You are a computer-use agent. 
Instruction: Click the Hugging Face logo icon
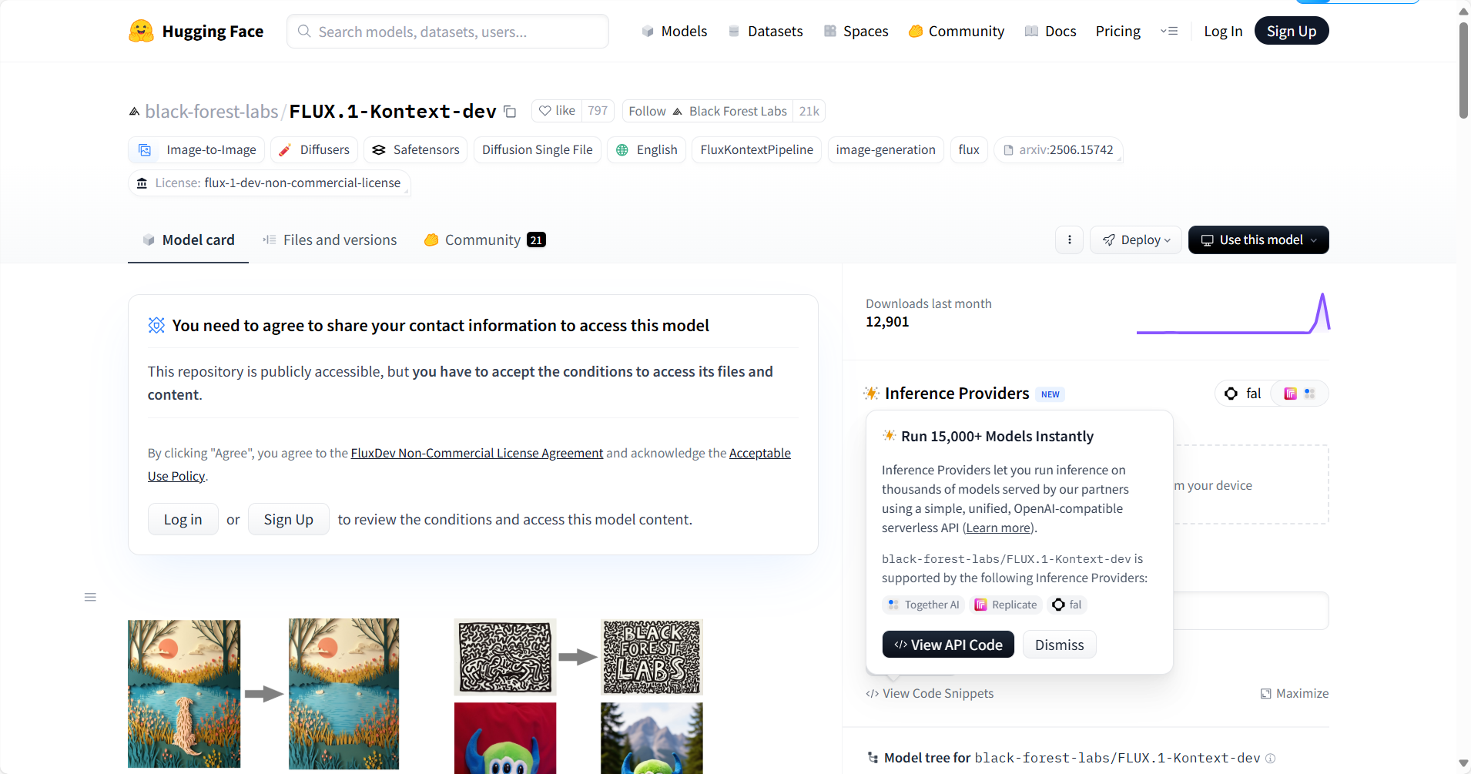141,31
